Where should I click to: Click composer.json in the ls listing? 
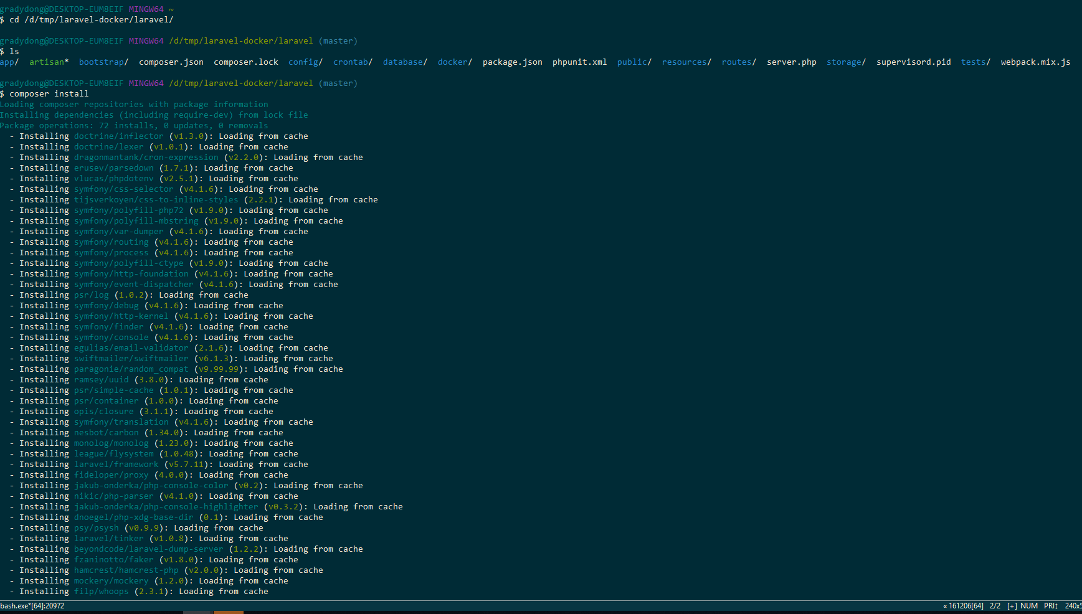coord(171,62)
